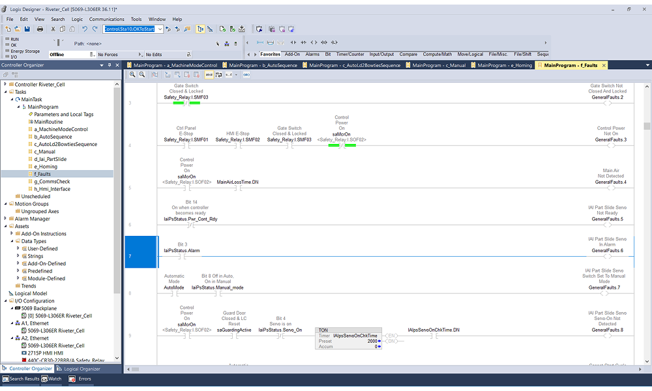Select the Timer/Counter instruction tab
The image size is (652, 391).
[350, 54]
